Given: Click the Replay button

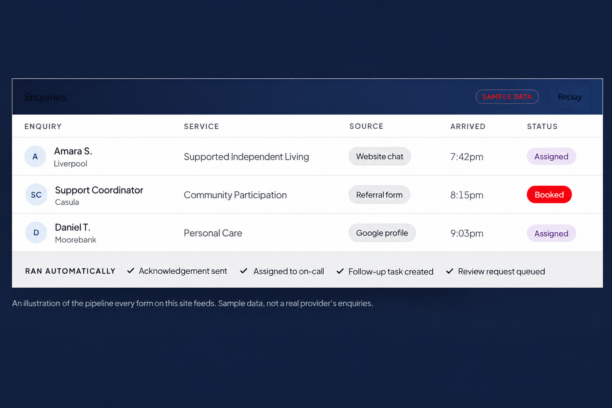Looking at the screenshot, I should click(x=569, y=97).
